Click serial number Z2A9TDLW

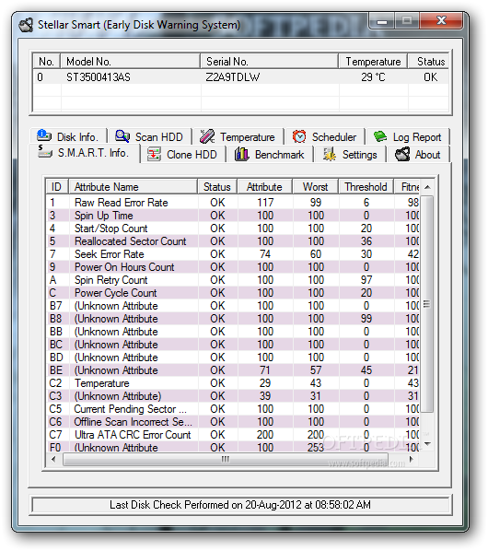[x=233, y=77]
